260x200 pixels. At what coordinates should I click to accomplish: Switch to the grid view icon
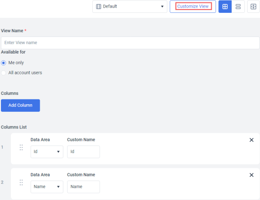pyautogui.click(x=225, y=7)
